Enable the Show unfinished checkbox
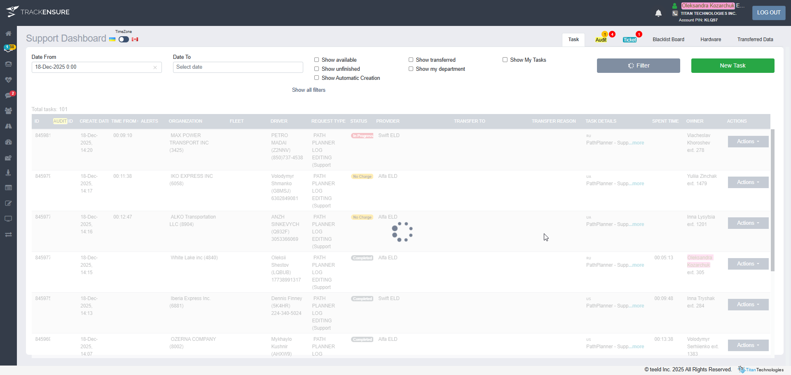The height and width of the screenshot is (375, 791). tap(317, 69)
